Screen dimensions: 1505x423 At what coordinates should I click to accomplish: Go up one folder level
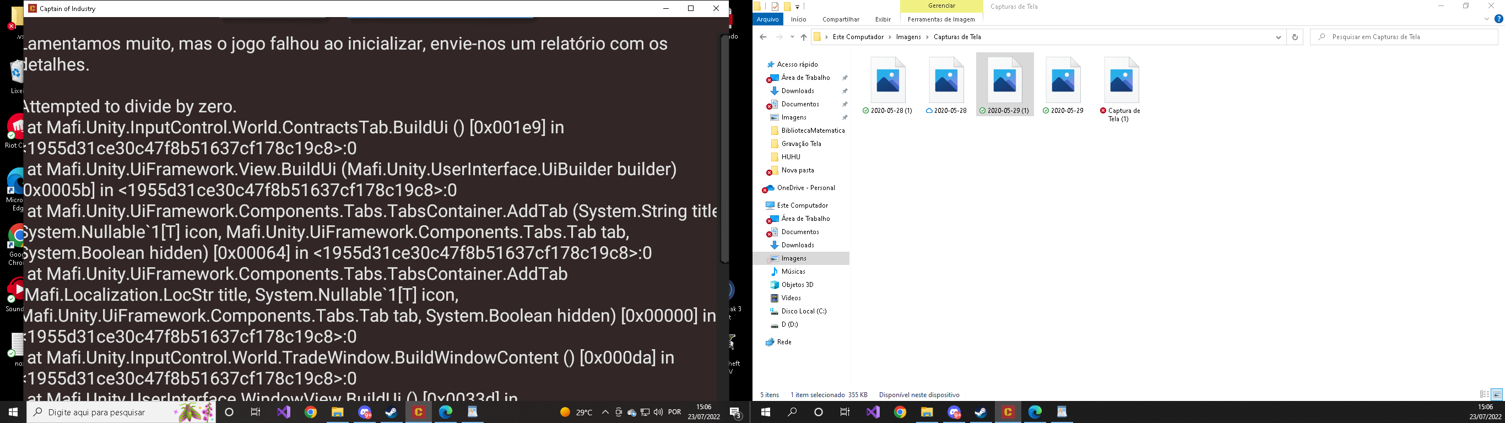803,37
